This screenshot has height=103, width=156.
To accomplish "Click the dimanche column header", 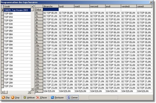I will (51, 6).
